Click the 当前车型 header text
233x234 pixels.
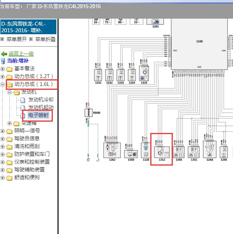point(11,7)
